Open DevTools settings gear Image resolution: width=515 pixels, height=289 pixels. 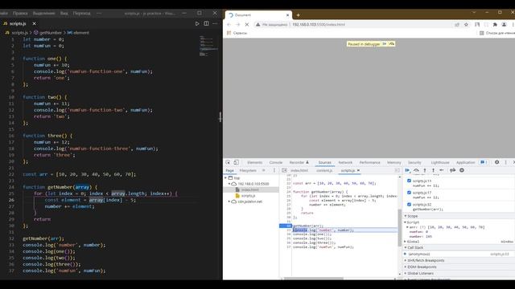coord(497,162)
